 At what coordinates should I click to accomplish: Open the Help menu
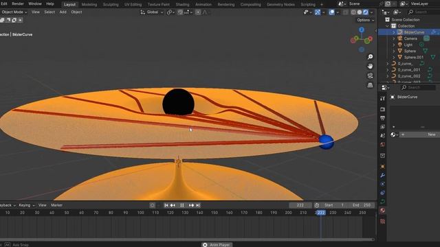50,4
